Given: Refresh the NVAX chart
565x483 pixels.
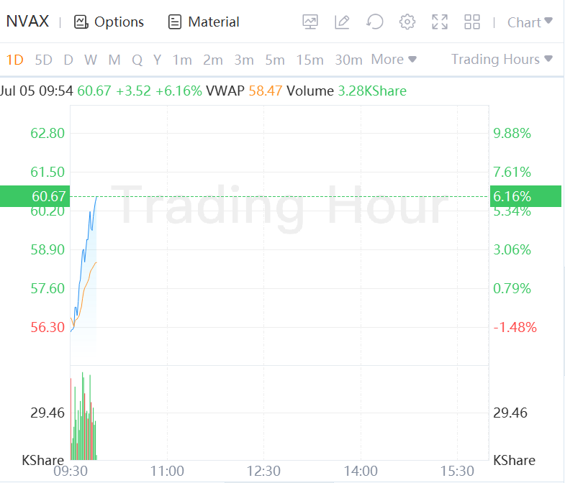Looking at the screenshot, I should click(374, 22).
